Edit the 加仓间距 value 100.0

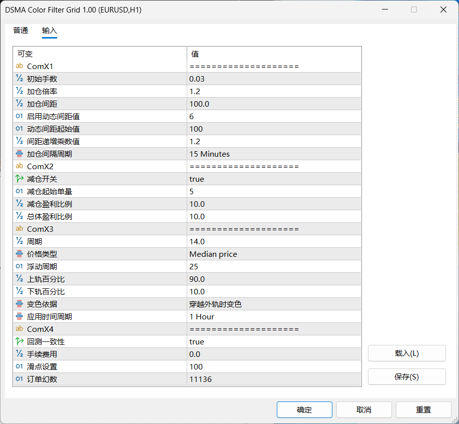274,104
